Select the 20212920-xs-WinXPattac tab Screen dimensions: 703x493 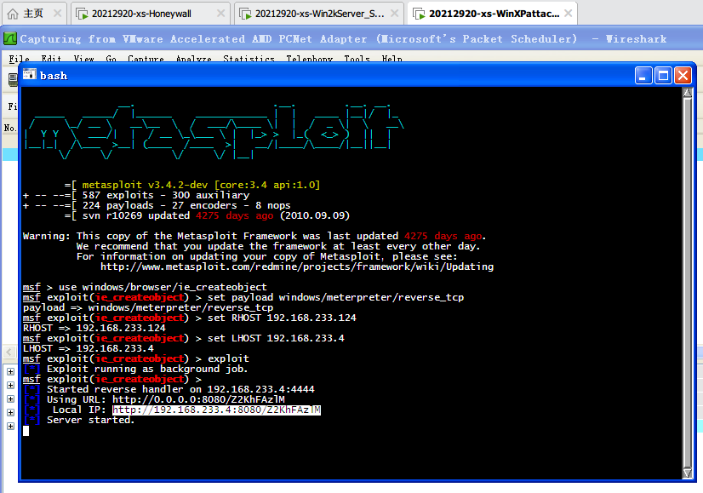tap(492, 14)
